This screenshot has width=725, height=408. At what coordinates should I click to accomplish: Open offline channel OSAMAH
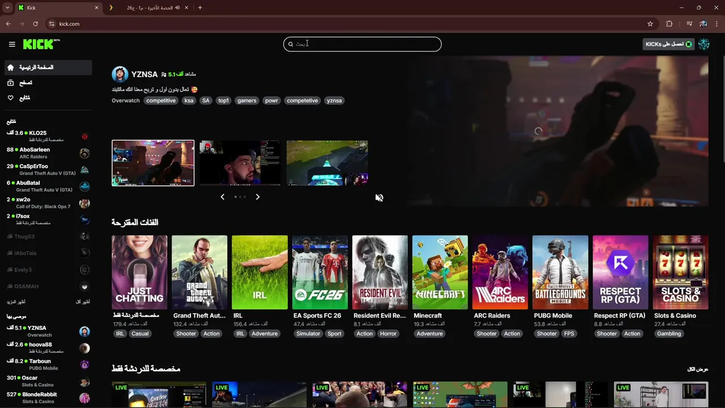48,287
